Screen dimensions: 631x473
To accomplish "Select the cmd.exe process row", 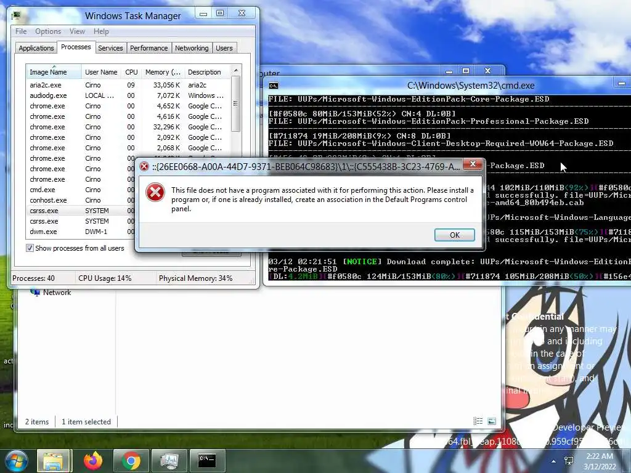I will (x=81, y=190).
